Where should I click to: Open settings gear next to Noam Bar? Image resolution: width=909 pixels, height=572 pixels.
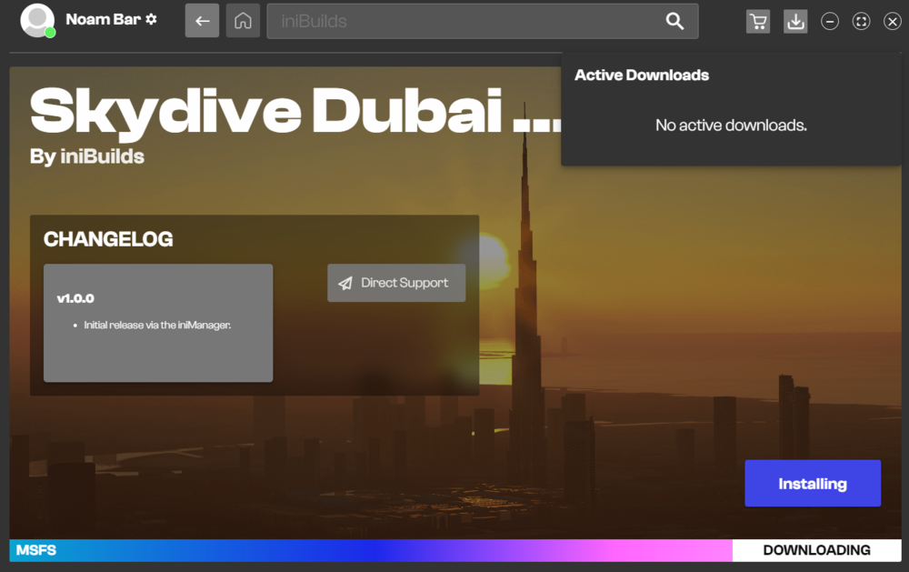151,19
